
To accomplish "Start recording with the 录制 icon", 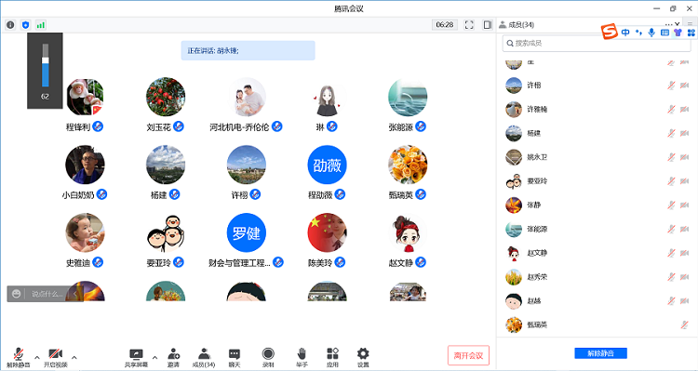I will [268, 357].
